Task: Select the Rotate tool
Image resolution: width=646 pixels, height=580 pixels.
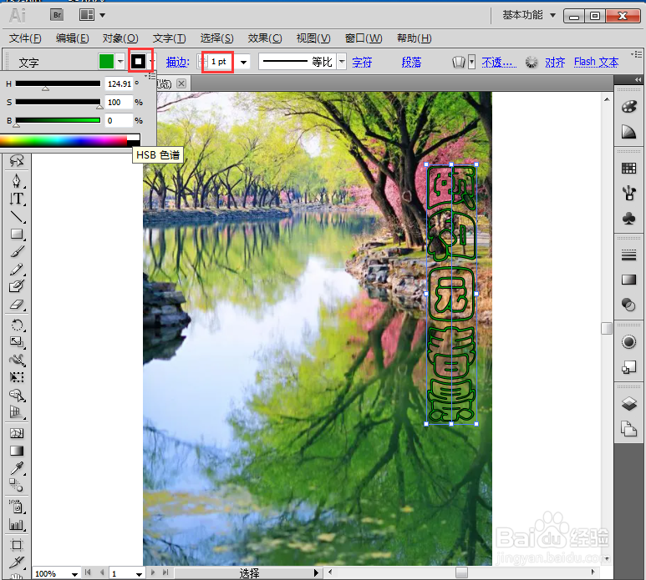Action: (x=17, y=325)
